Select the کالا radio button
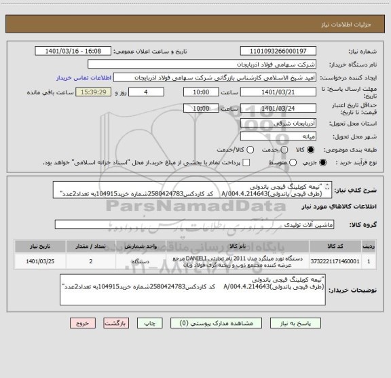Screen dimensions: 391x378 [x=311, y=150]
